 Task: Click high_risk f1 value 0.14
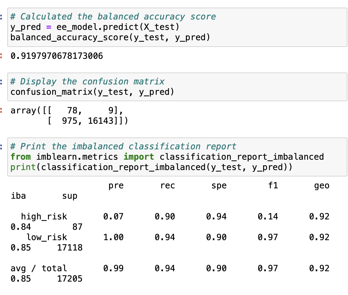pyautogui.click(x=268, y=217)
